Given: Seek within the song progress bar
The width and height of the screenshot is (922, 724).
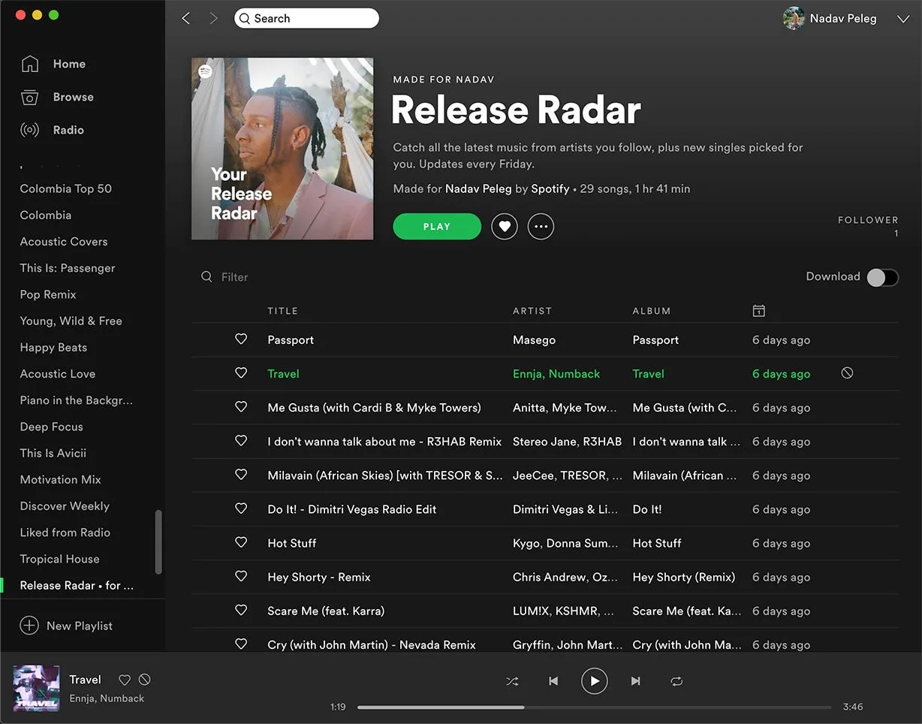Looking at the screenshot, I should tap(594, 707).
